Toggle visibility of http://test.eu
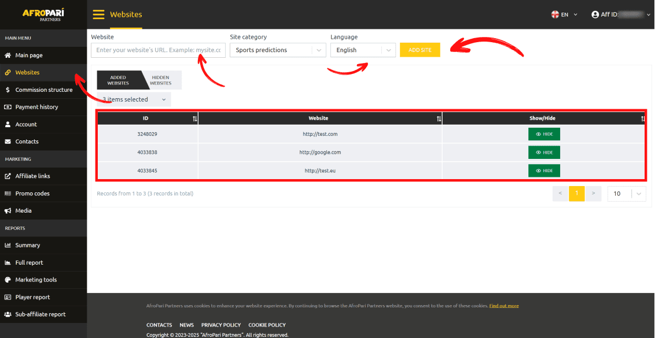Image resolution: width=655 pixels, height=338 pixels. pos(544,170)
